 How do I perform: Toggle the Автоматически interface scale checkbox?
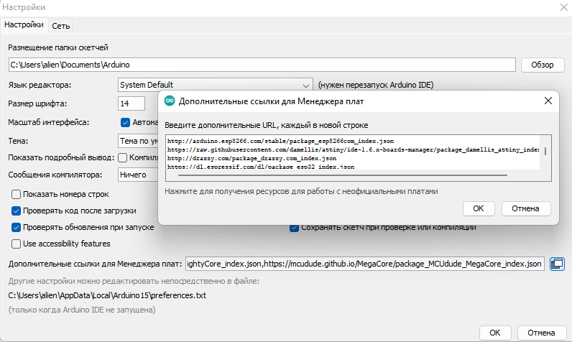[x=125, y=123]
